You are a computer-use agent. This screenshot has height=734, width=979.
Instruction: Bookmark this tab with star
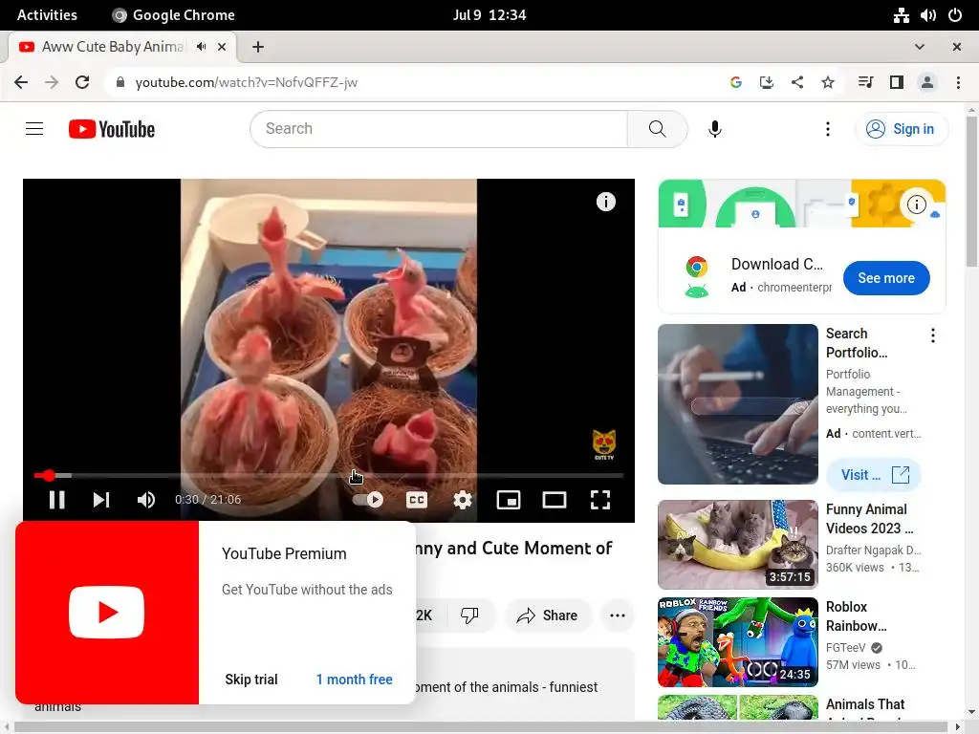click(x=827, y=82)
